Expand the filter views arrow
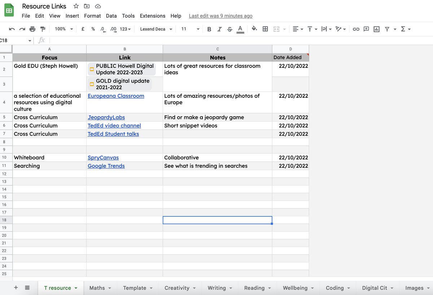Image resolution: width=433 pixels, height=295 pixels. click(395, 29)
